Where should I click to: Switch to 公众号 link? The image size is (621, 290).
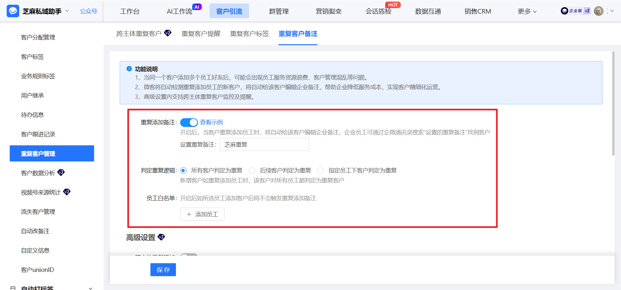tap(89, 11)
